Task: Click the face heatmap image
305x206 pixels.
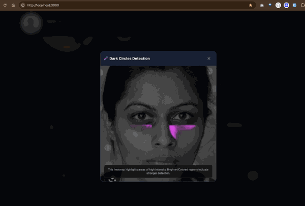Action: pyautogui.click(x=158, y=124)
